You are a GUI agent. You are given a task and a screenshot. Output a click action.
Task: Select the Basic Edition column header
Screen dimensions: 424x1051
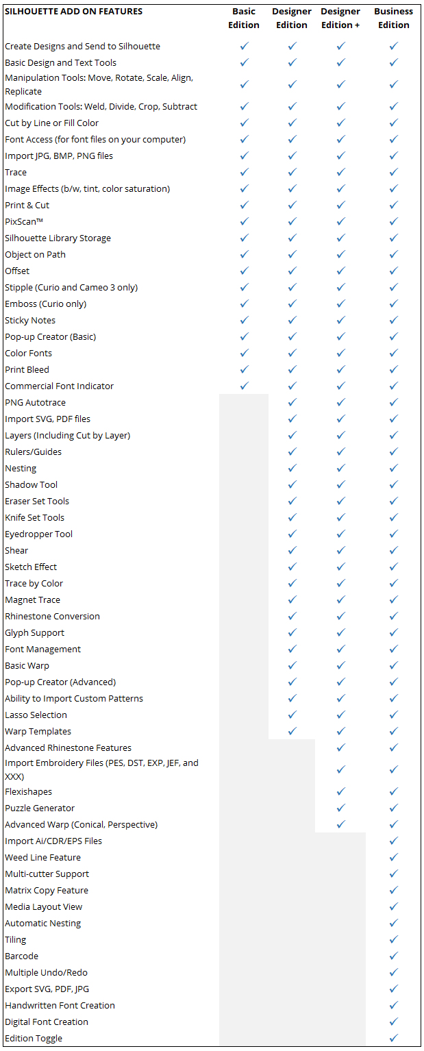pos(244,18)
